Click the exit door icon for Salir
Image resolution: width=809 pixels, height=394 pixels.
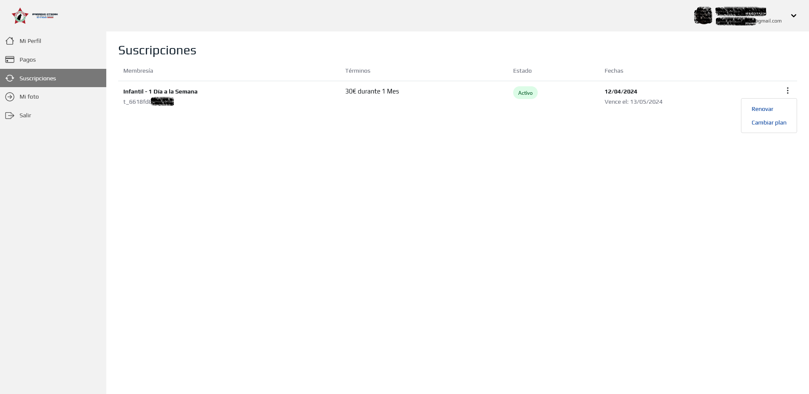click(10, 116)
